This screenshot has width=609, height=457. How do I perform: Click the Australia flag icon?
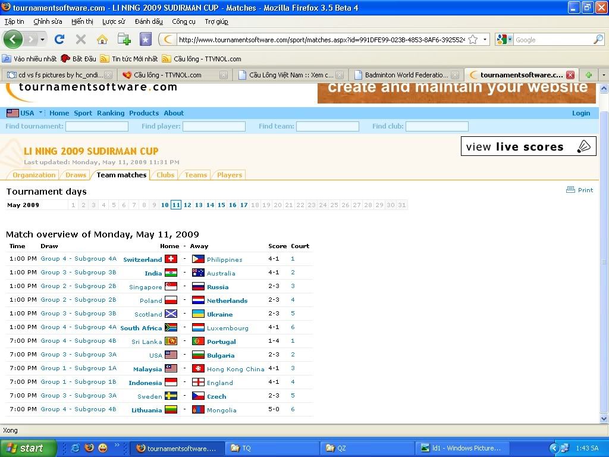coord(198,273)
